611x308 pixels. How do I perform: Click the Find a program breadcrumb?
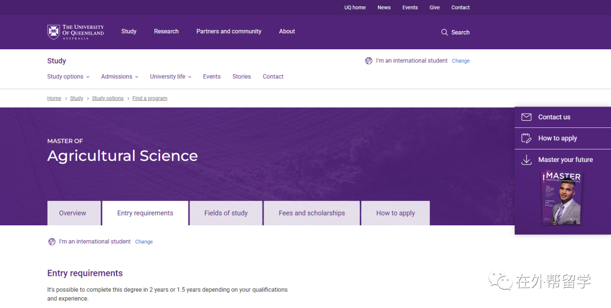(x=149, y=99)
